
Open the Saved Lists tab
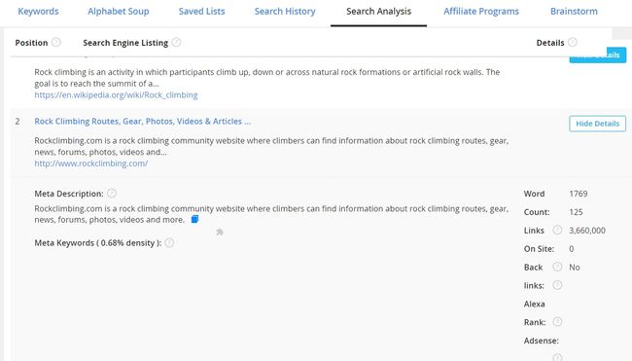click(x=201, y=12)
